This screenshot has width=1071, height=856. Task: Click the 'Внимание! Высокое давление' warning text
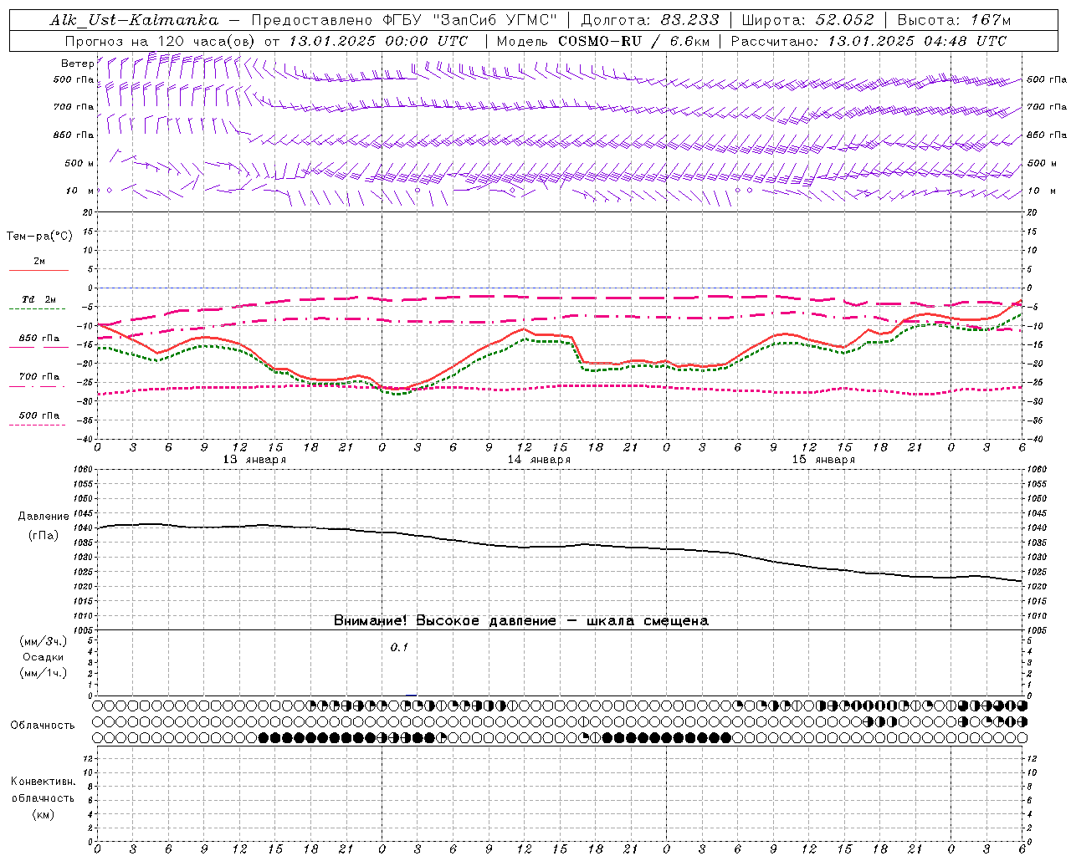click(445, 621)
